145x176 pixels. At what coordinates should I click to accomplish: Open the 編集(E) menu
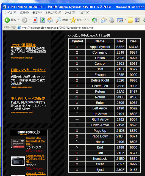(x=24, y=13)
